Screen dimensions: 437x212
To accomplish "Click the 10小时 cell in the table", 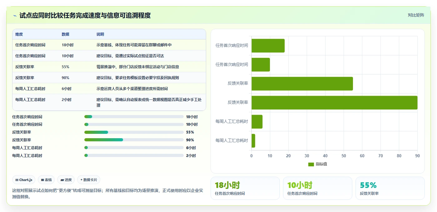I will [x=67, y=56].
